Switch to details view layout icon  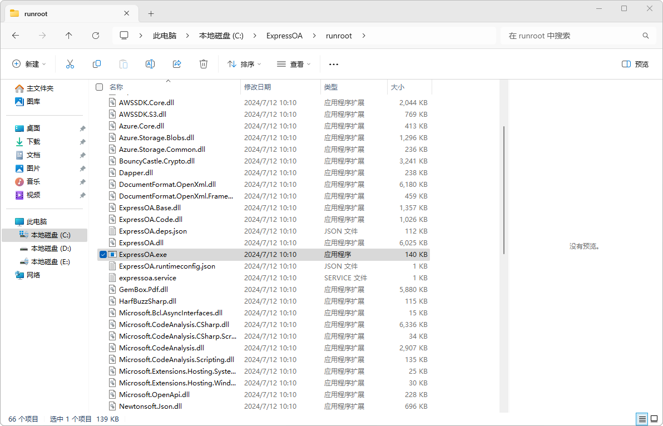point(642,419)
